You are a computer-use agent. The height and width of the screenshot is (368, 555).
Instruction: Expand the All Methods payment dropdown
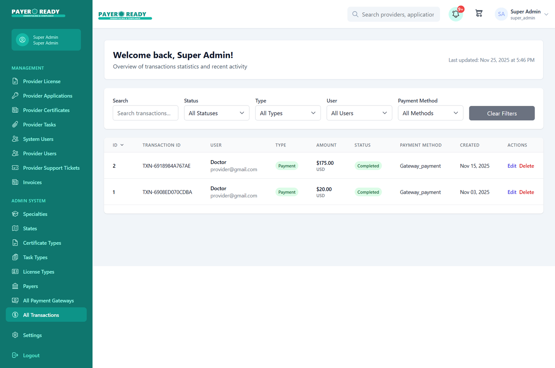click(430, 113)
